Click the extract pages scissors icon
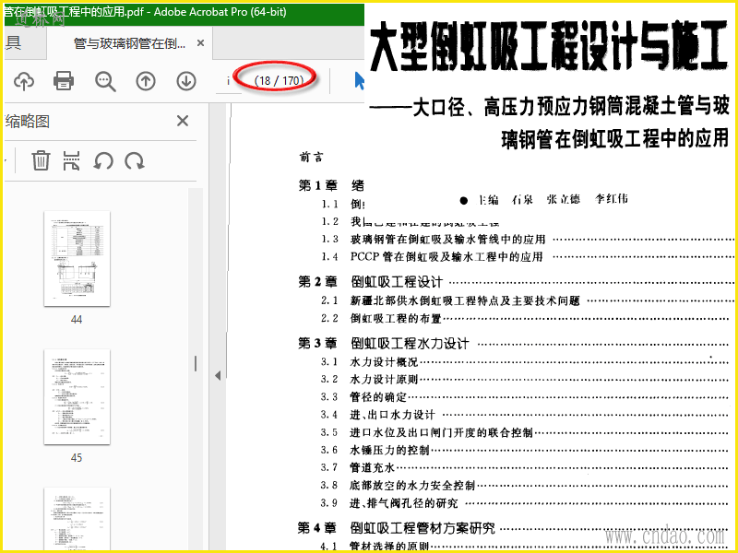The height and width of the screenshot is (553, 738). pyautogui.click(x=71, y=160)
